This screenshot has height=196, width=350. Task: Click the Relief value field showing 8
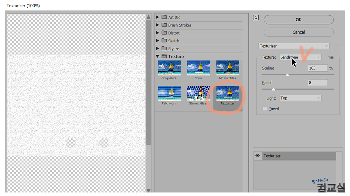point(318,83)
